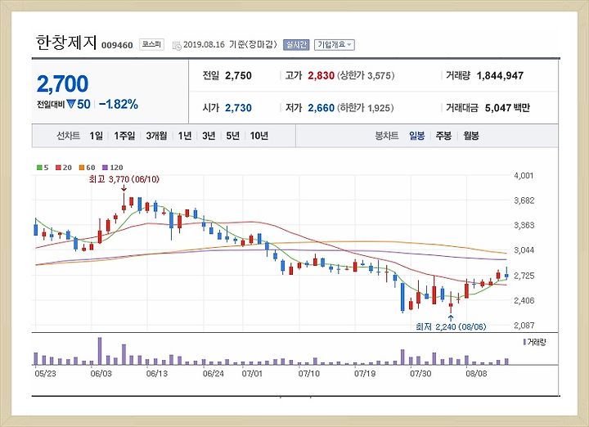Image resolution: width=589 pixels, height=427 pixels.
Task: Switch to 일봉 daily candle chart
Action: coord(417,136)
